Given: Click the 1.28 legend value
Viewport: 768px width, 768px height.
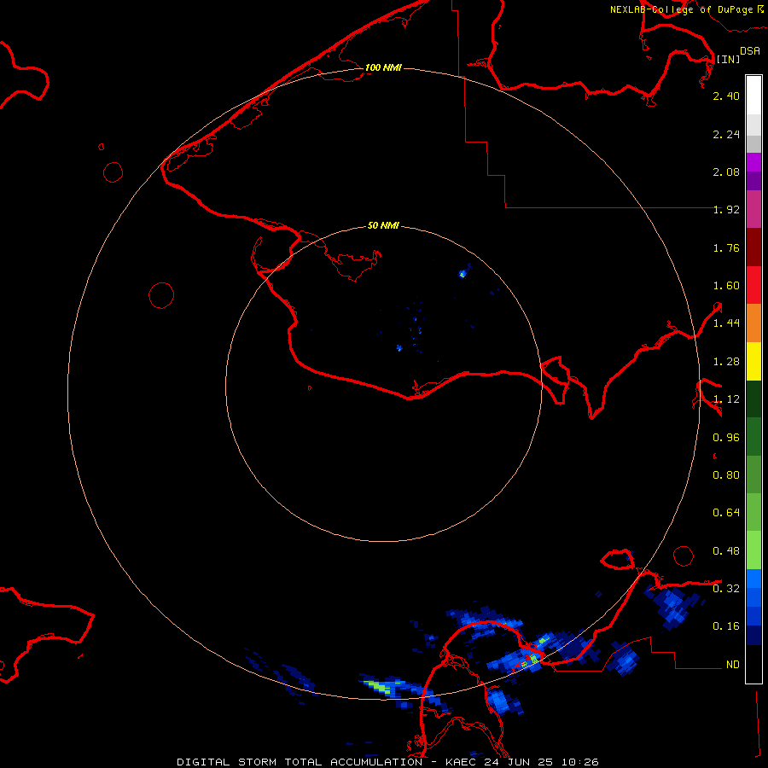Looking at the screenshot, I should tap(726, 362).
